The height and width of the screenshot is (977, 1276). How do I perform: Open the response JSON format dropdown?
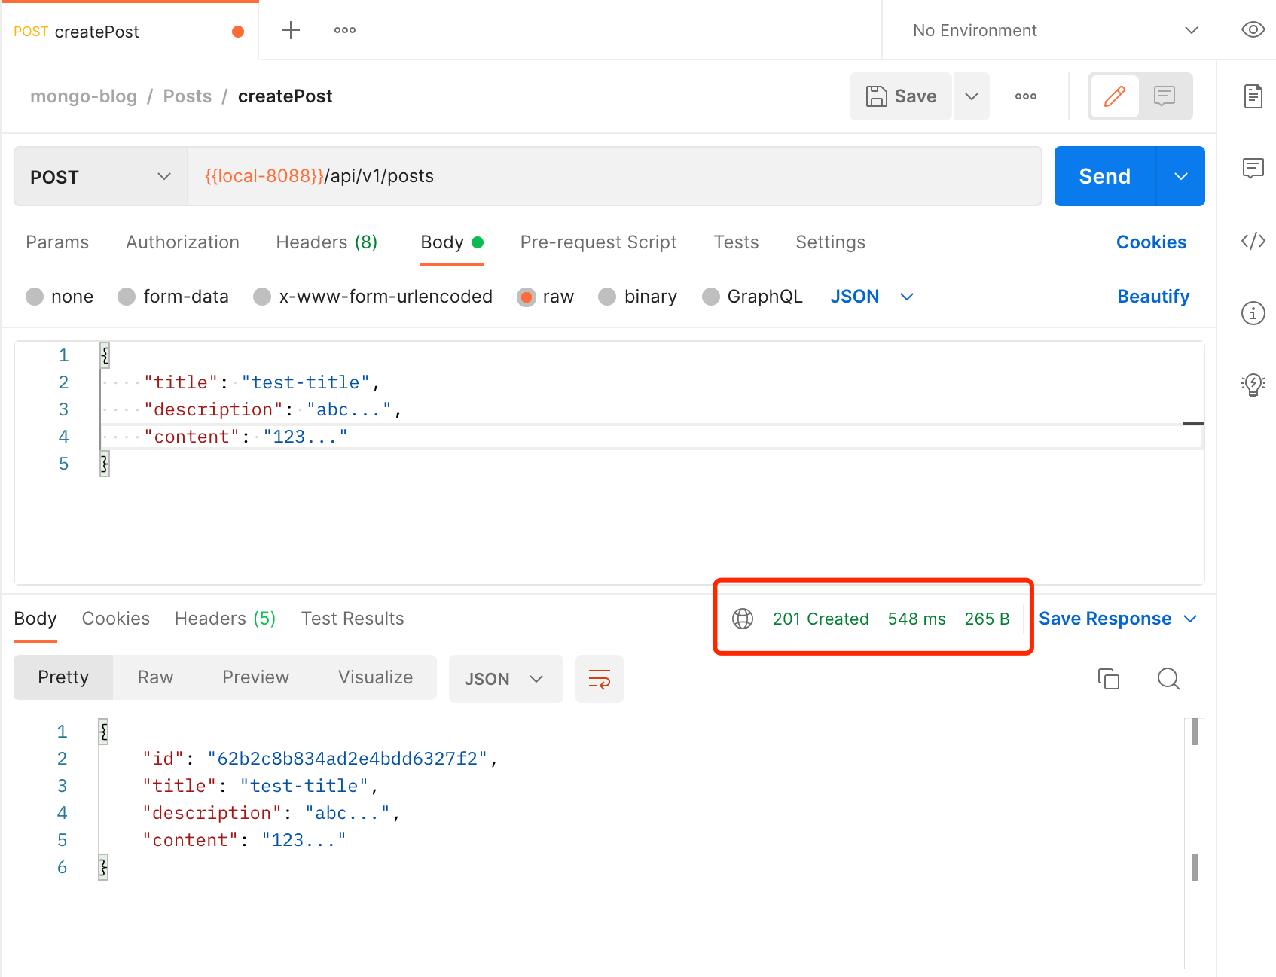pos(506,679)
